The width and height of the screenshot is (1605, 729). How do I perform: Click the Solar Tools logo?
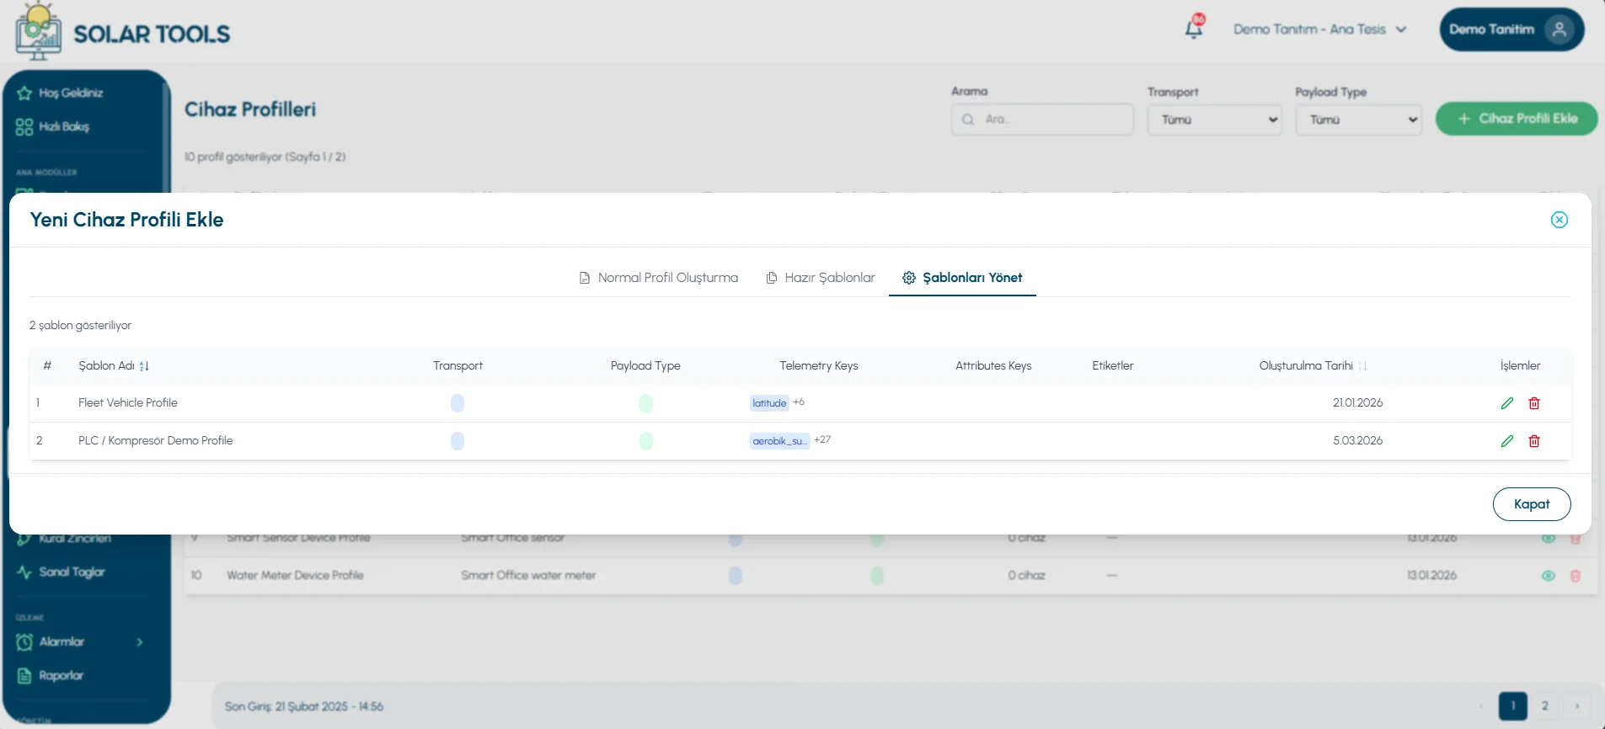coord(122,32)
